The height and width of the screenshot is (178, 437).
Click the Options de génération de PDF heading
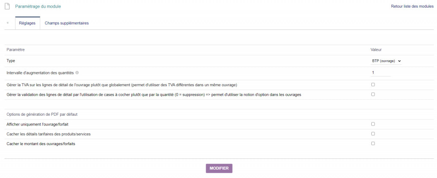click(x=41, y=114)
